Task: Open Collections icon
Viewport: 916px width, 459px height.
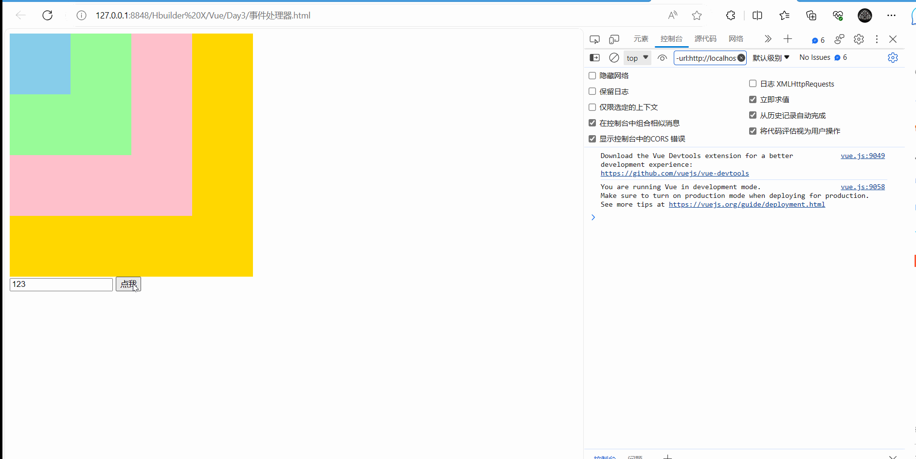Action: [x=811, y=16]
